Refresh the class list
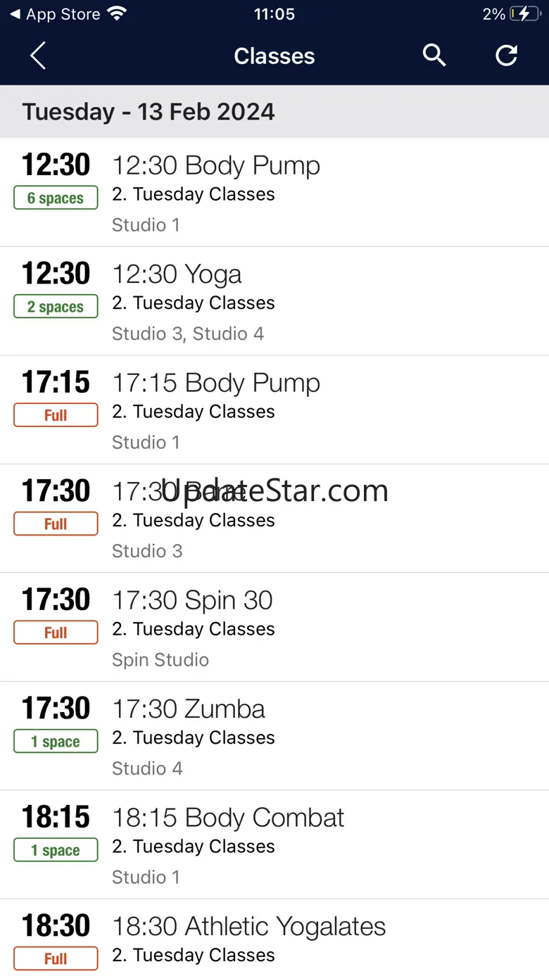 pos(506,55)
